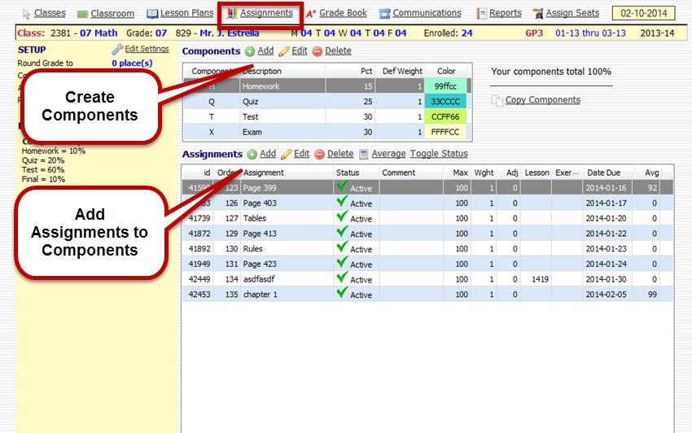Click the Copy Components pages icon
This screenshot has height=433, width=692.
point(497,101)
